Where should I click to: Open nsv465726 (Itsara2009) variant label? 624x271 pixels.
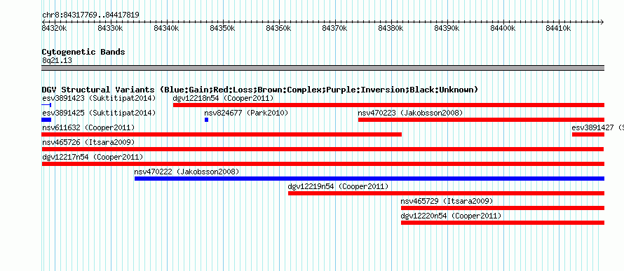[x=88, y=142]
